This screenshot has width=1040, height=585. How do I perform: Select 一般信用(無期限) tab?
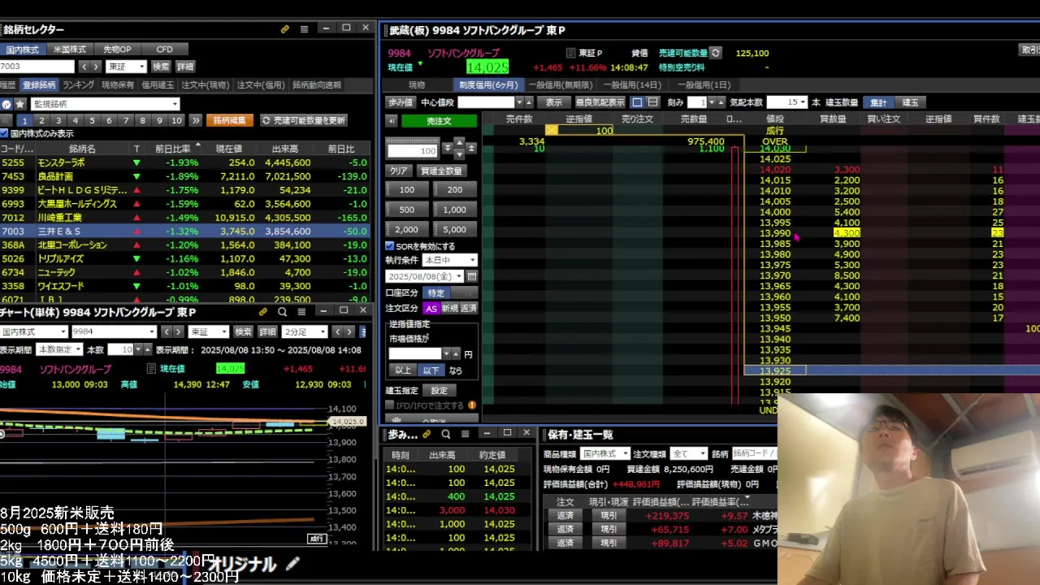pos(561,84)
